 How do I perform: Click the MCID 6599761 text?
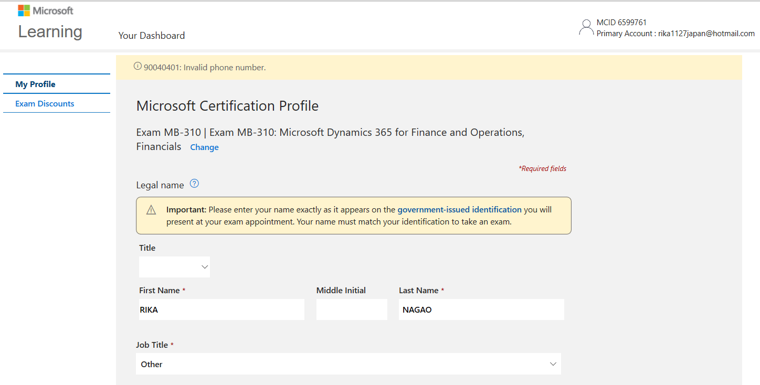coord(621,23)
